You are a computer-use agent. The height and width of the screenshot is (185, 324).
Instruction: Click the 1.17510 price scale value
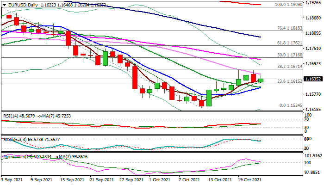tap(313, 49)
